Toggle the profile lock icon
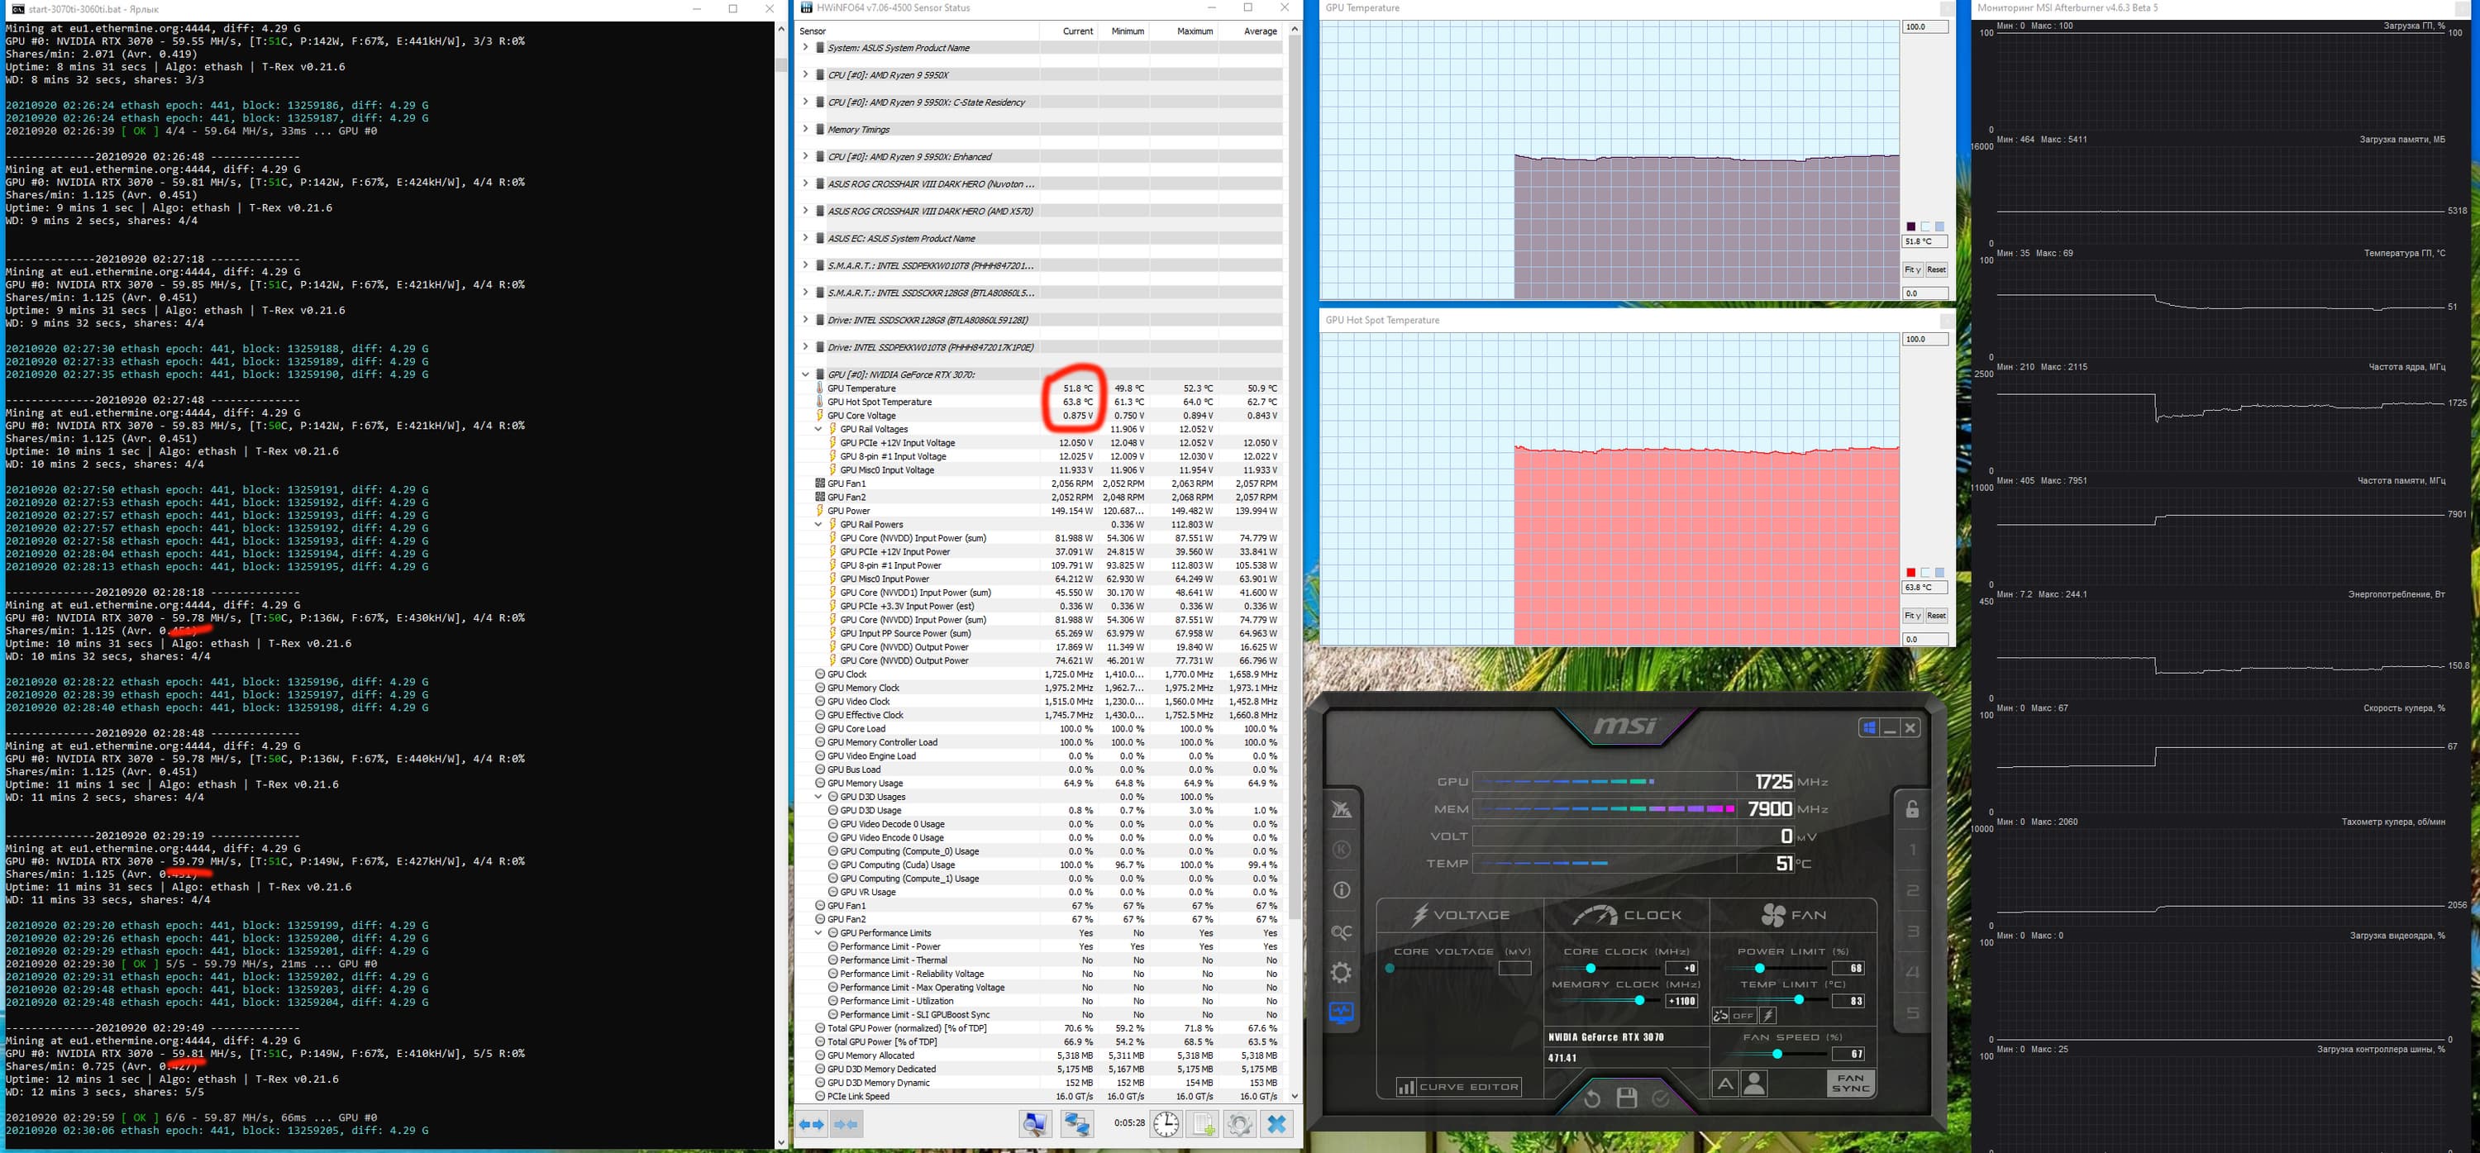The image size is (2480, 1153). click(1912, 809)
